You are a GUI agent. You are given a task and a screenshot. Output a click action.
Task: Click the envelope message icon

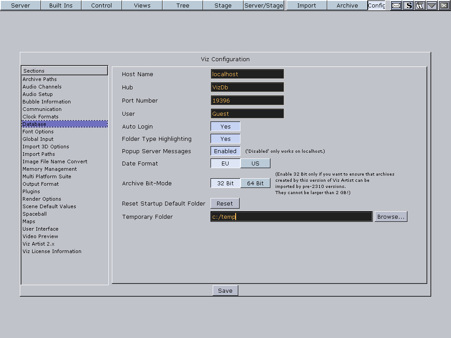[396, 5]
